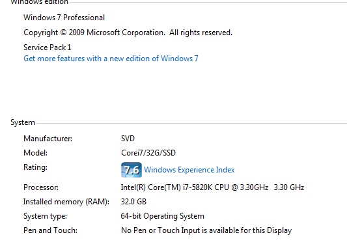Click the Model label
This screenshot has width=347, height=246.
click(35, 153)
